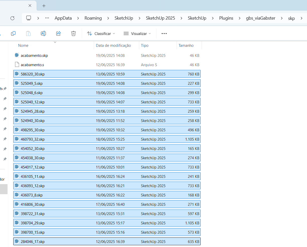Expand the chevron after SketchUp 2025 in breadcrumb
This screenshot has width=307, height=247.
click(x=181, y=18)
